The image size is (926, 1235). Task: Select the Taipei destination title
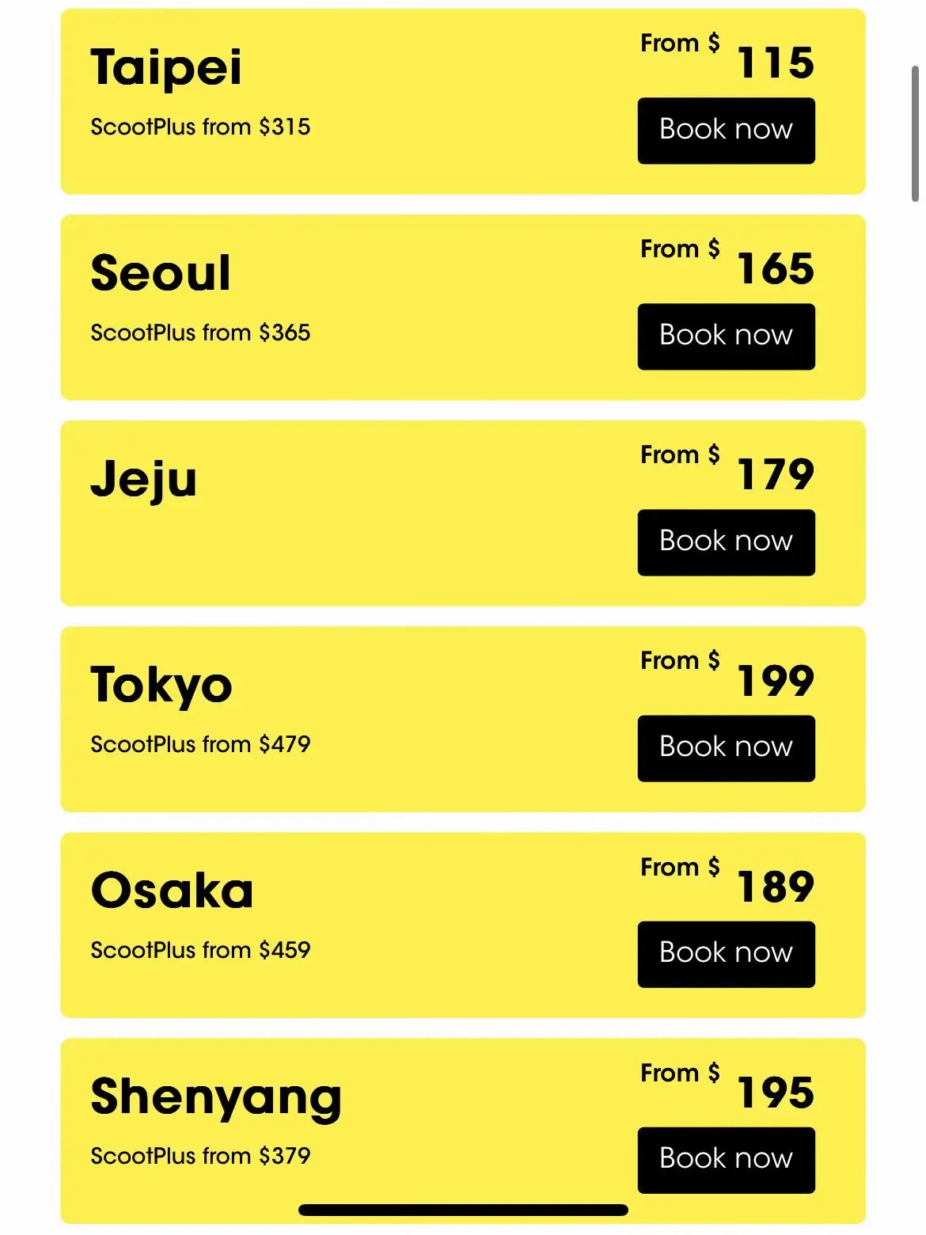(166, 68)
